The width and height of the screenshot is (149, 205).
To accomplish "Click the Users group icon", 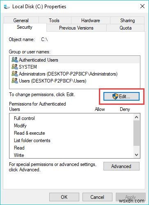I will 15,81.
